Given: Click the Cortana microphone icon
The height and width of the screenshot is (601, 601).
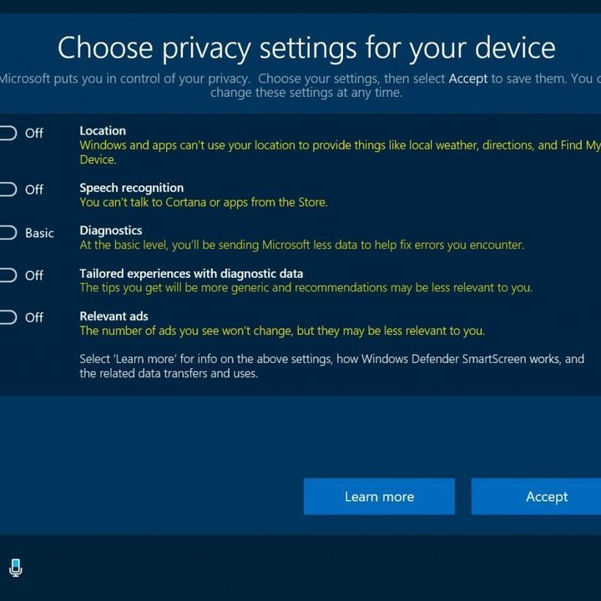Looking at the screenshot, I should 15,568.
